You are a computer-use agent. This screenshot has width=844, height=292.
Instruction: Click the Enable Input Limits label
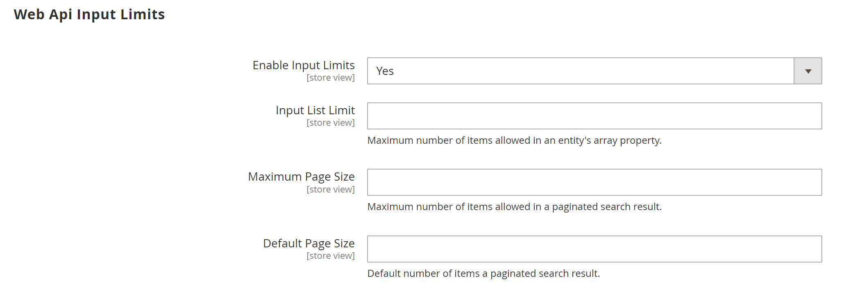coord(303,66)
